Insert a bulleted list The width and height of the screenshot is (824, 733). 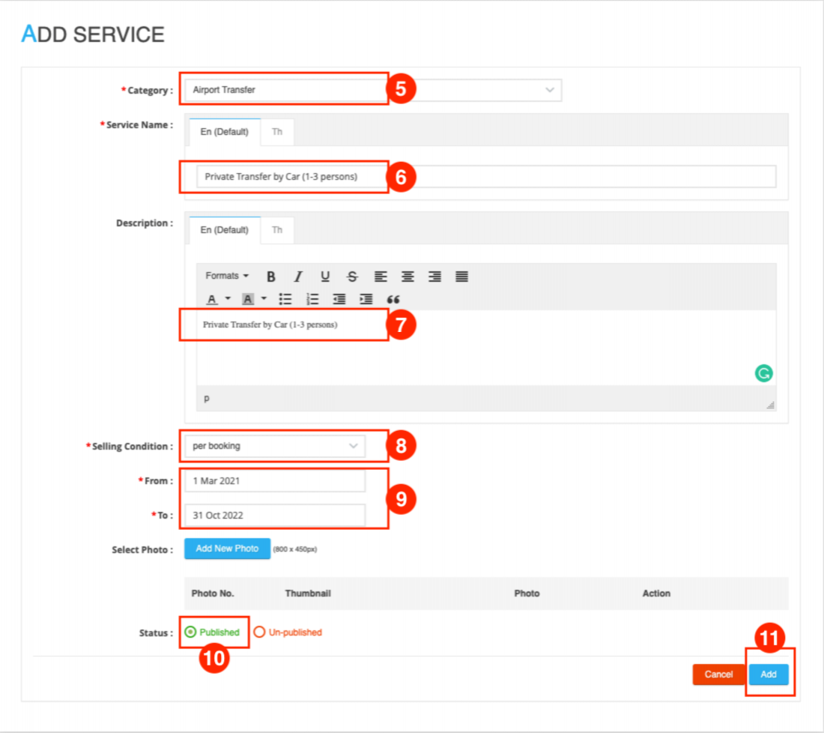click(x=285, y=299)
